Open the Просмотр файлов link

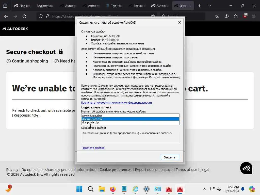[93, 148]
